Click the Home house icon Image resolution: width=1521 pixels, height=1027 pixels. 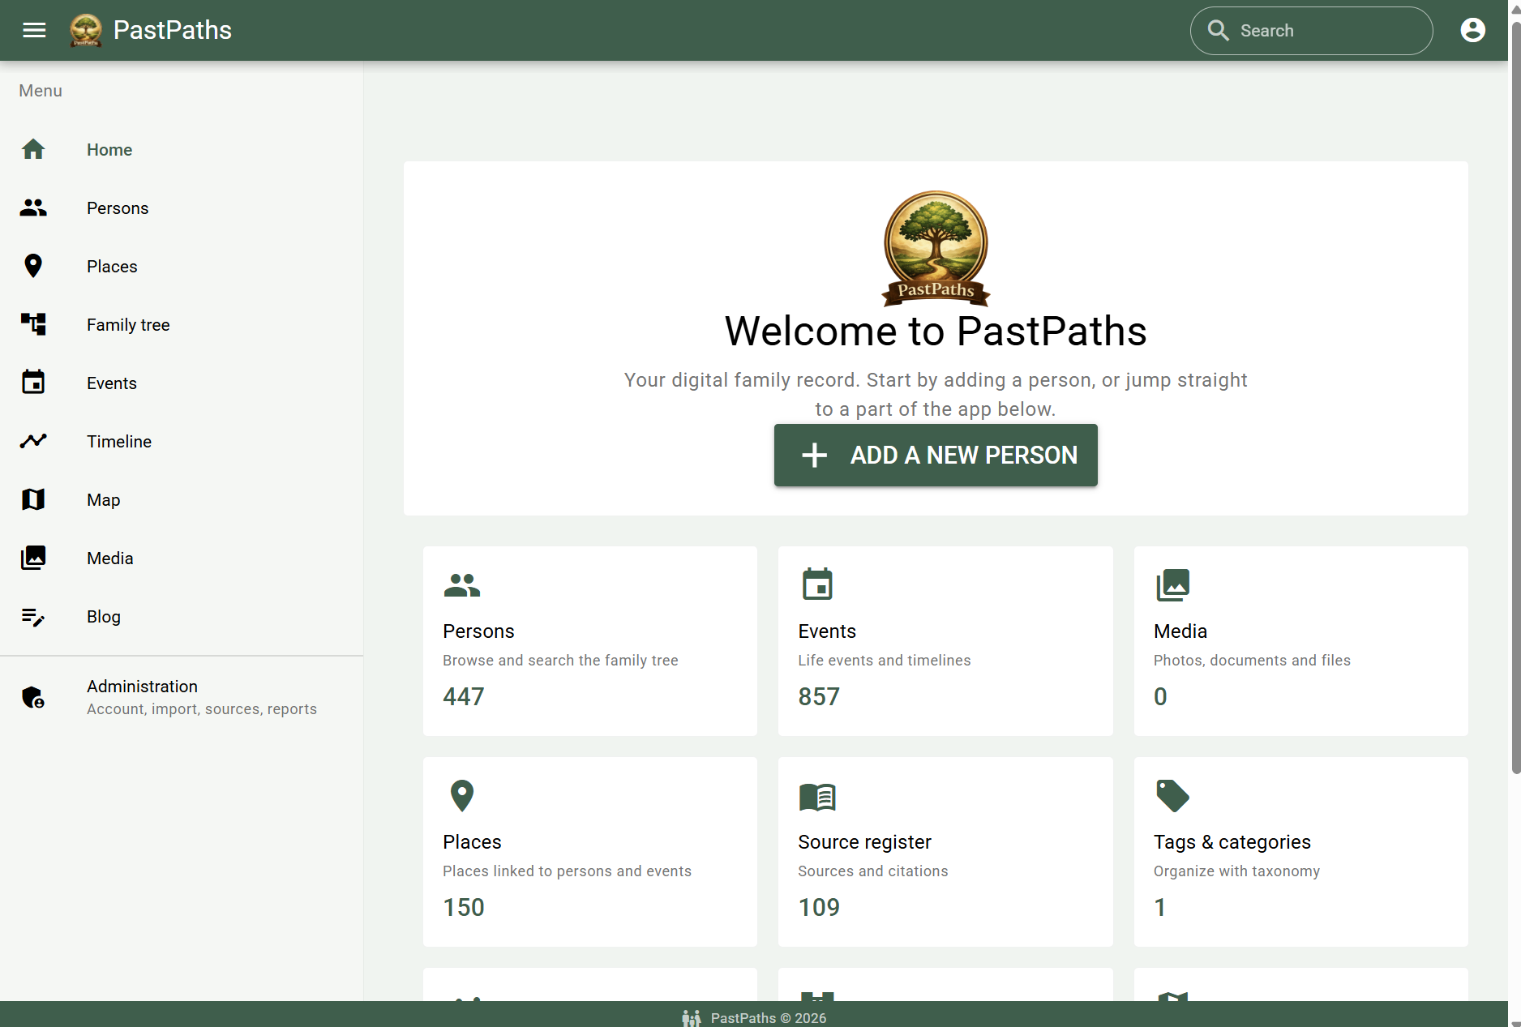[x=33, y=149]
